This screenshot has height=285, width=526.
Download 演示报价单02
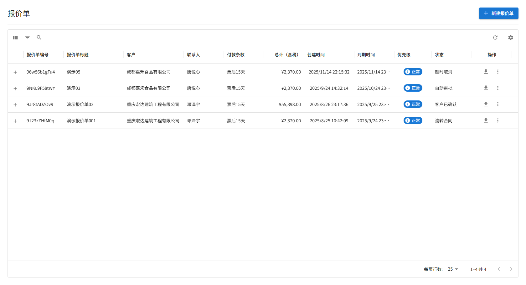point(486,104)
